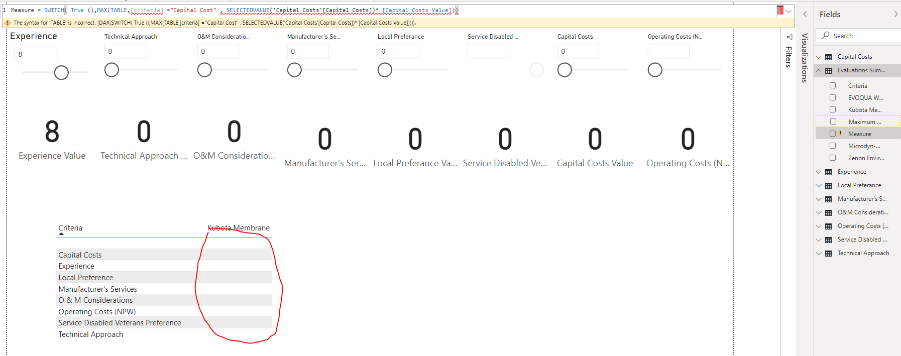This screenshot has height=356, width=901.
Task: Expand the formula bar dropdown chevron
Action: 789,11
